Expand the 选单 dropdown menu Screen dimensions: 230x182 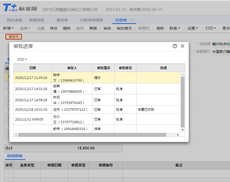25,28
